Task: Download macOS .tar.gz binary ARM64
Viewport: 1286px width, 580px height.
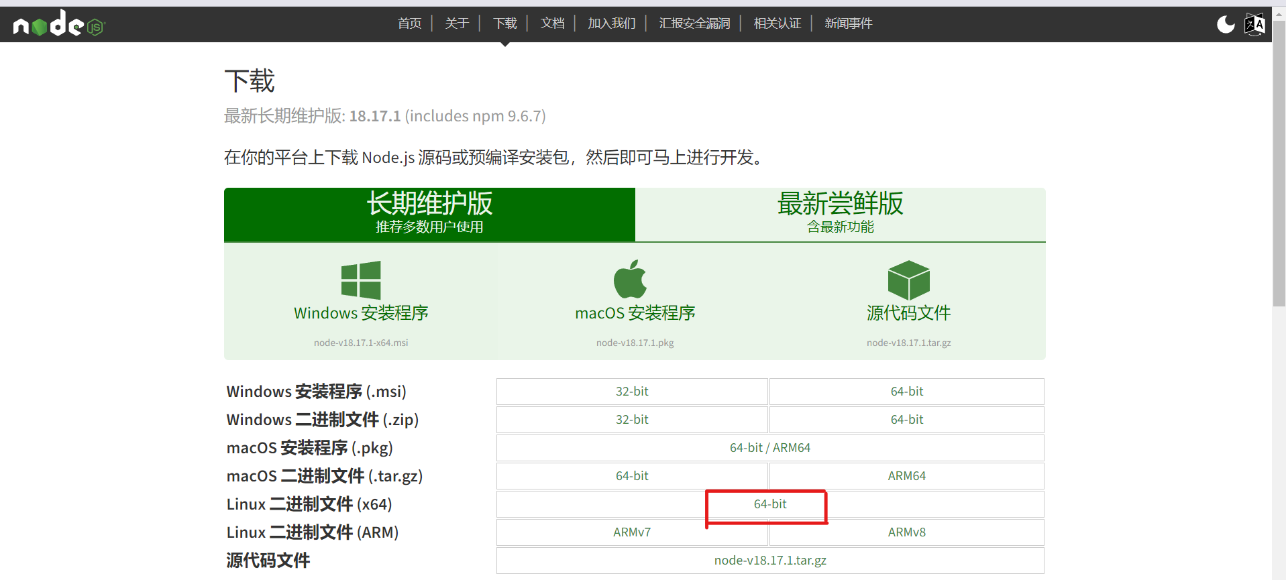Action: (x=907, y=476)
